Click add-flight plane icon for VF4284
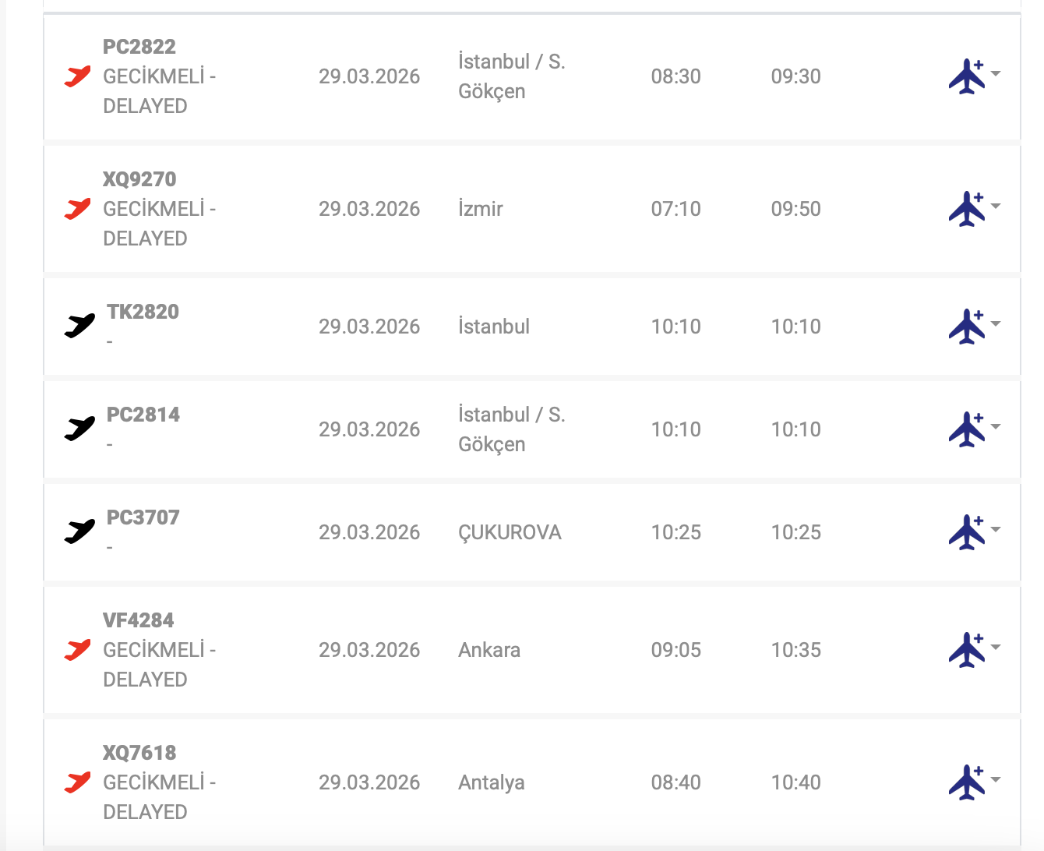 [967, 650]
